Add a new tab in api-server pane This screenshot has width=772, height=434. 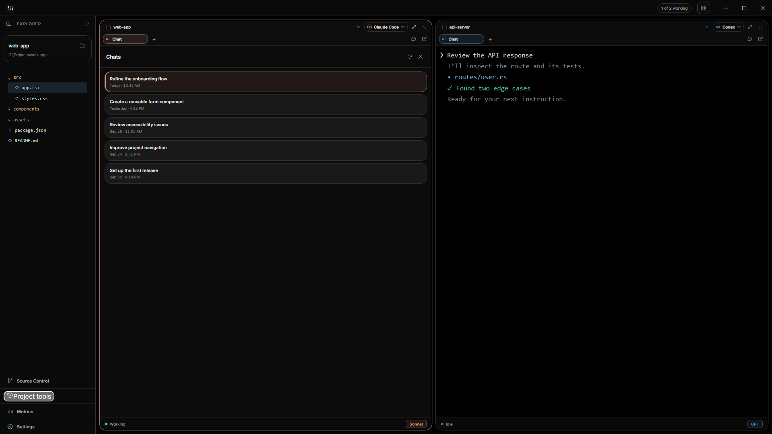pyautogui.click(x=490, y=39)
